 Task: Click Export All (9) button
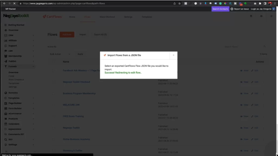tap(100, 34)
